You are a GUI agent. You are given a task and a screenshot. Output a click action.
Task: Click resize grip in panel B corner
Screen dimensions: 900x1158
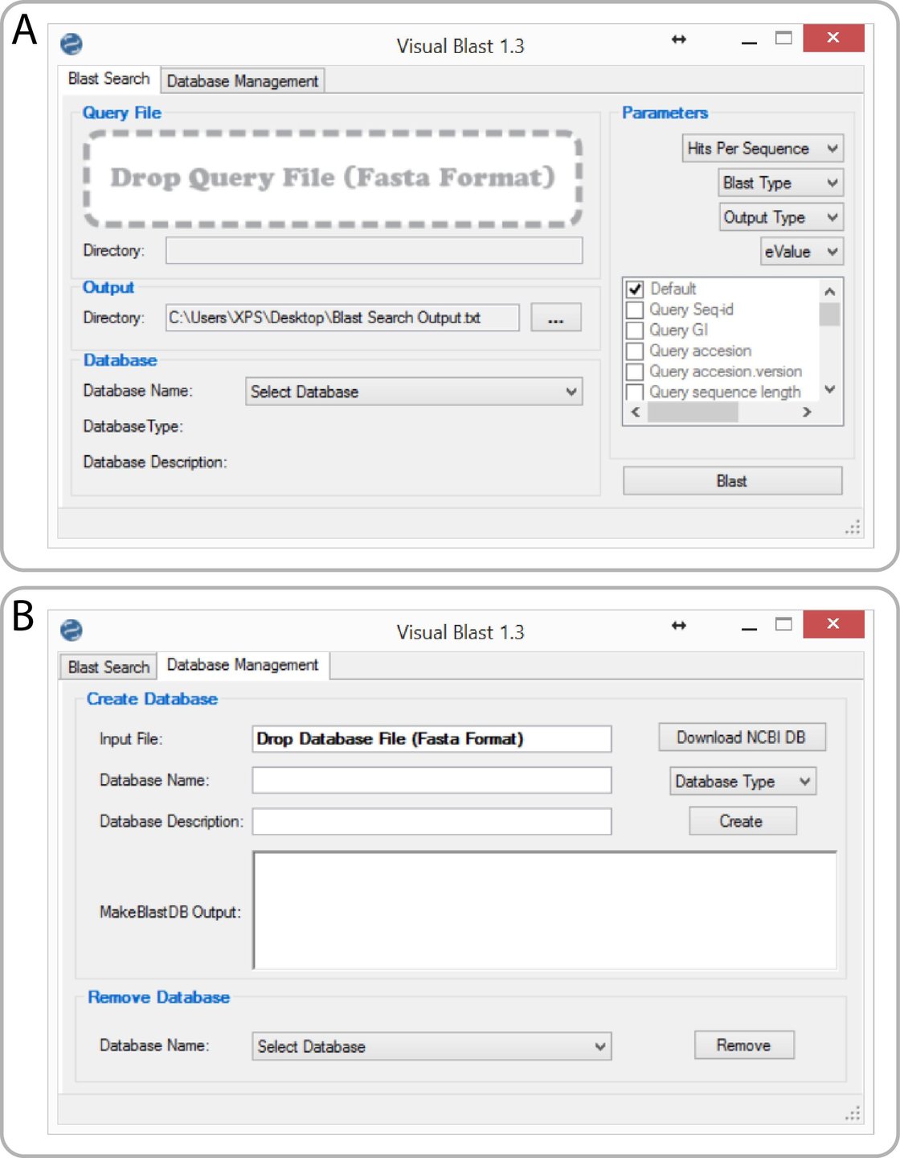coord(853,1113)
